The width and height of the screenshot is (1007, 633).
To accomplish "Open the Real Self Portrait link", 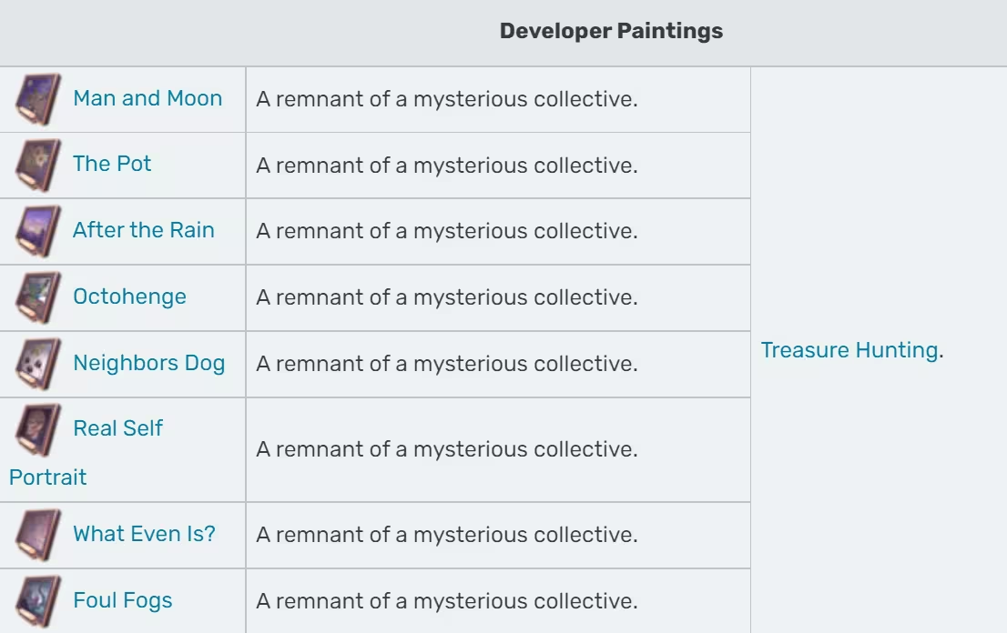I will pyautogui.click(x=86, y=452).
